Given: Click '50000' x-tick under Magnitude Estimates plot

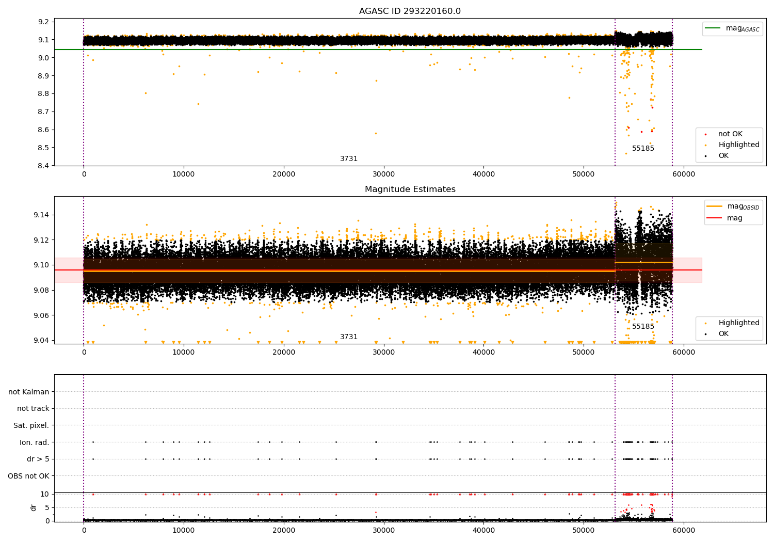Looking at the screenshot, I should (584, 353).
